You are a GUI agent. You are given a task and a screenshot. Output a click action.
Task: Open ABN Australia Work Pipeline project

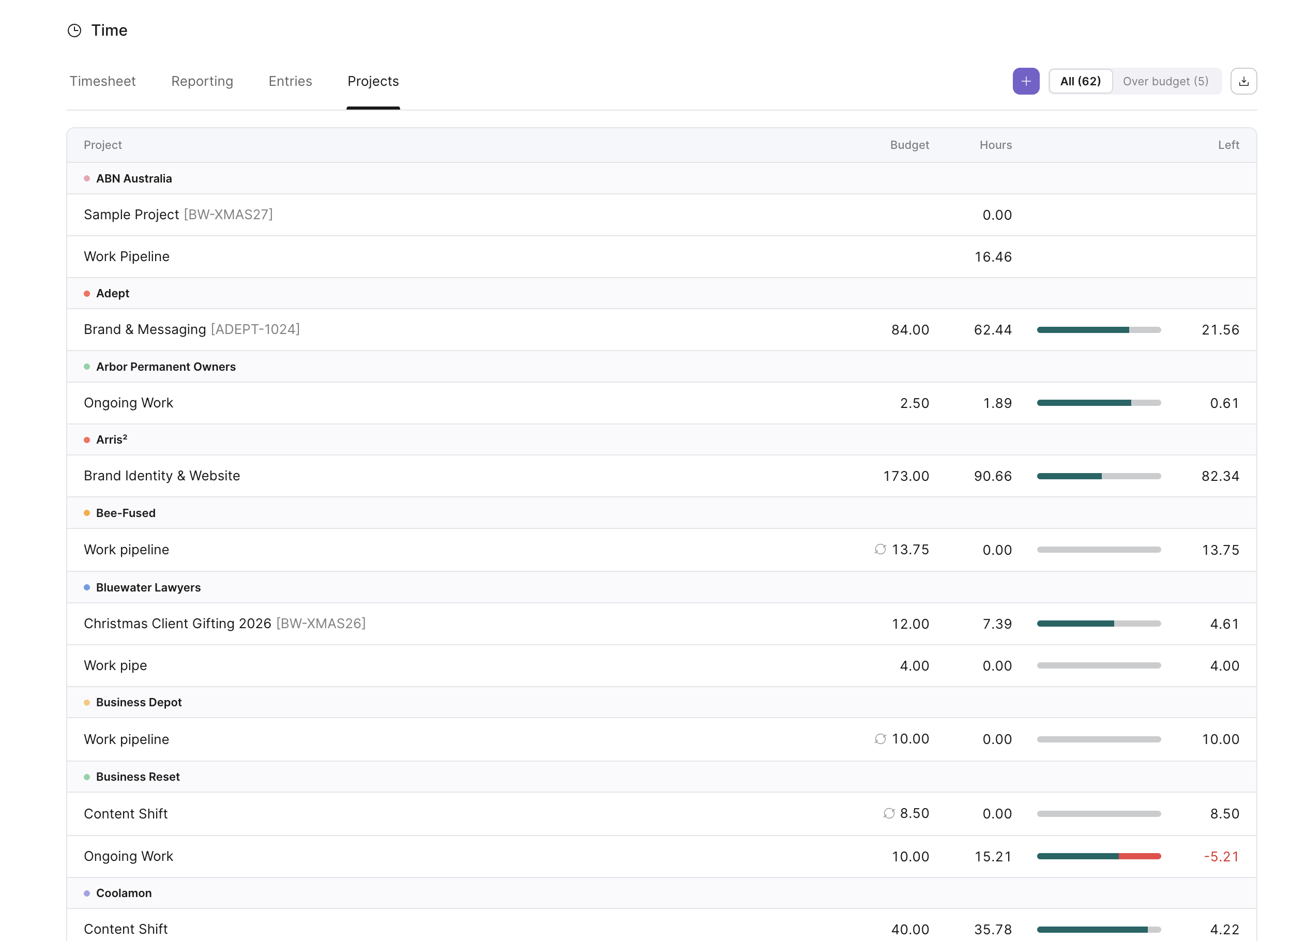click(661, 257)
